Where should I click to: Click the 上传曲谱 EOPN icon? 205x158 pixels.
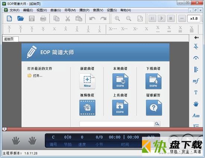coord(120,108)
